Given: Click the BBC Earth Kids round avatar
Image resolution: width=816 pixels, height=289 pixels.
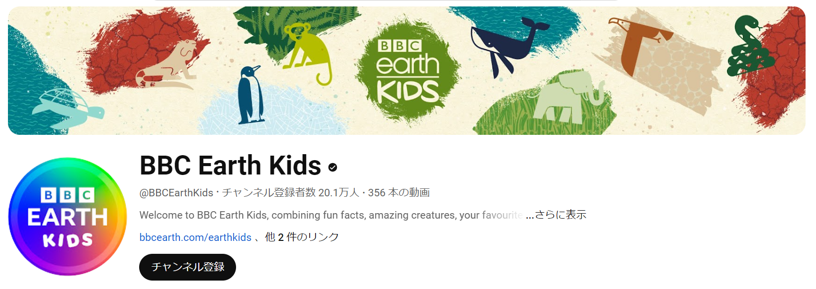Looking at the screenshot, I should pyautogui.click(x=68, y=217).
